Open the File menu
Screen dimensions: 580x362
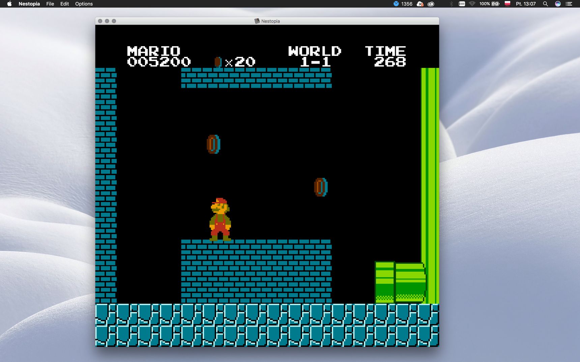[50, 4]
